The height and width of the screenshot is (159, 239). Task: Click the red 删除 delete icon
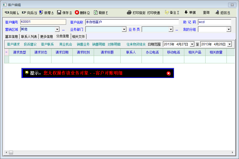(x=77, y=12)
